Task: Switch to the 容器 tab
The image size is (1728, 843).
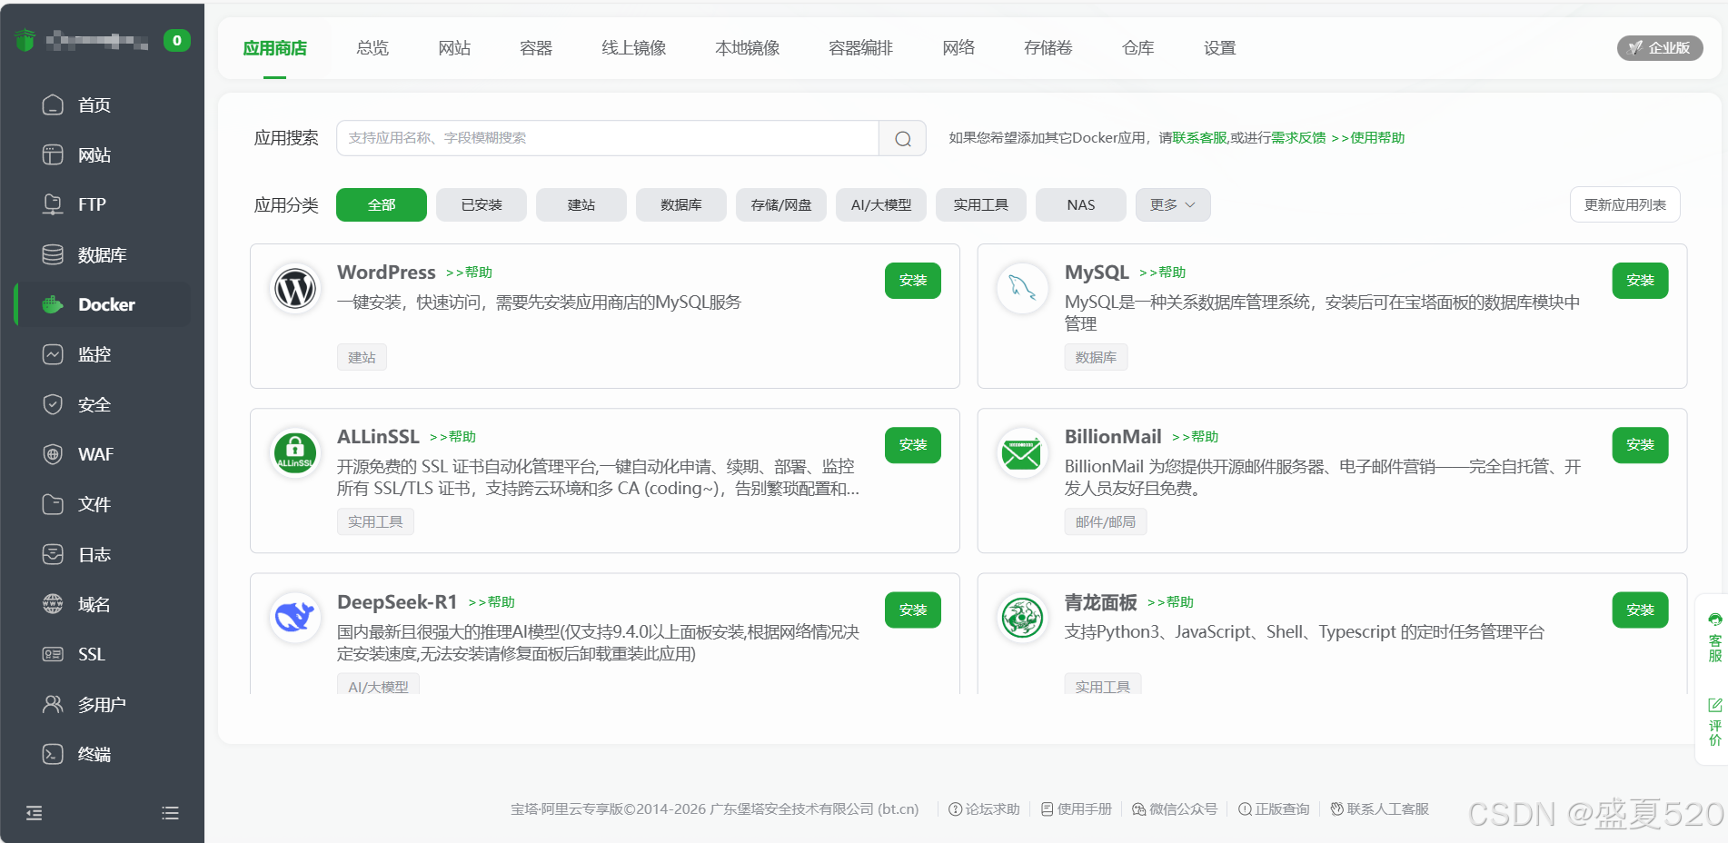Action: tap(536, 48)
